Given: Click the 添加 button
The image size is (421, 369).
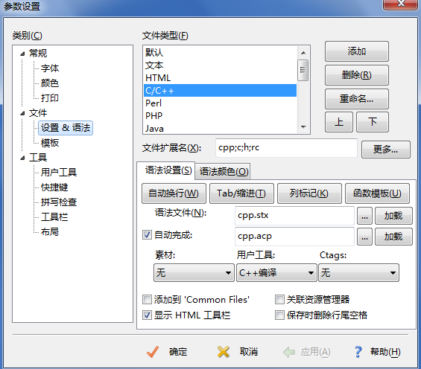Looking at the screenshot, I should [357, 51].
